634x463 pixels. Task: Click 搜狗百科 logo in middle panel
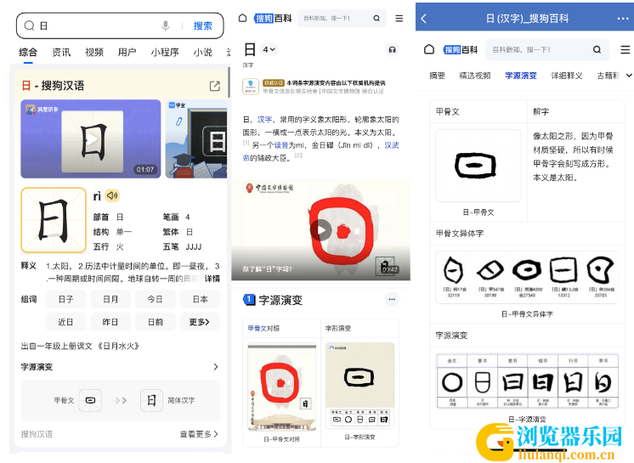pos(273,18)
